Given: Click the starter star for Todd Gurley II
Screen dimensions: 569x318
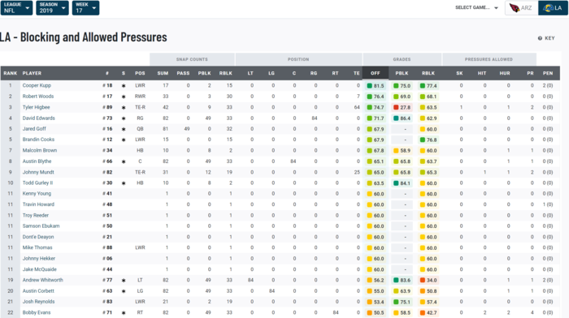Looking at the screenshot, I should [124, 183].
